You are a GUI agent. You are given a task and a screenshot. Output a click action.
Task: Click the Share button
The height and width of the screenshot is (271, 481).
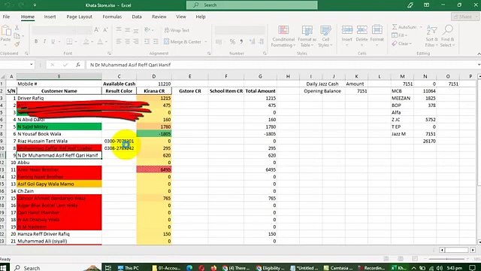tap(465, 17)
